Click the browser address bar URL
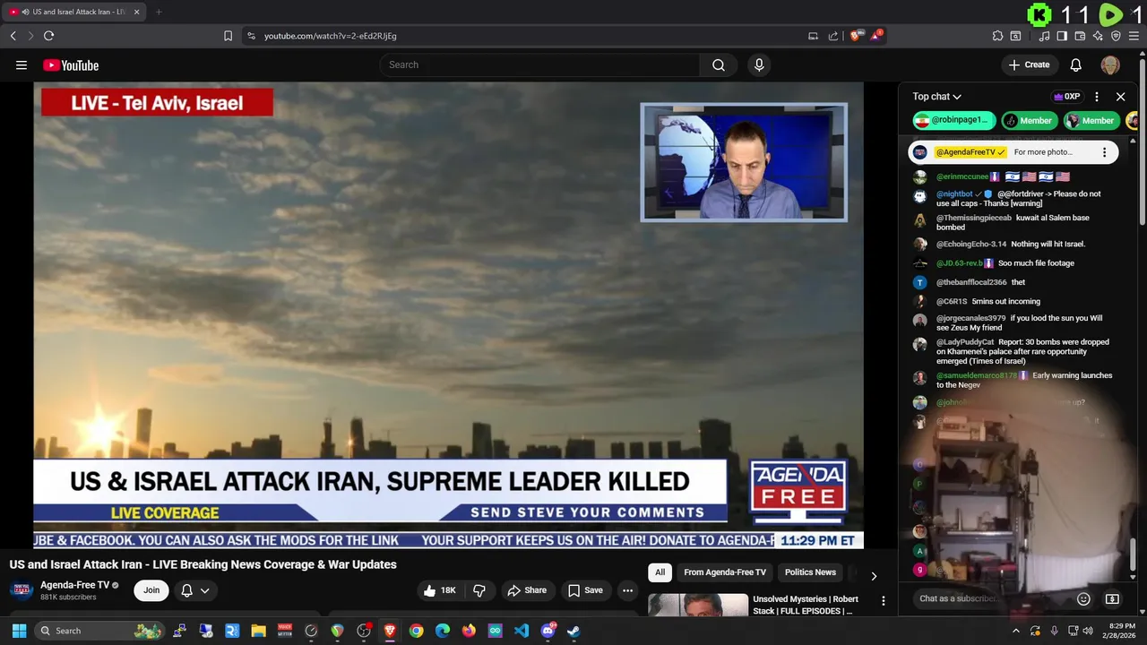 point(331,36)
